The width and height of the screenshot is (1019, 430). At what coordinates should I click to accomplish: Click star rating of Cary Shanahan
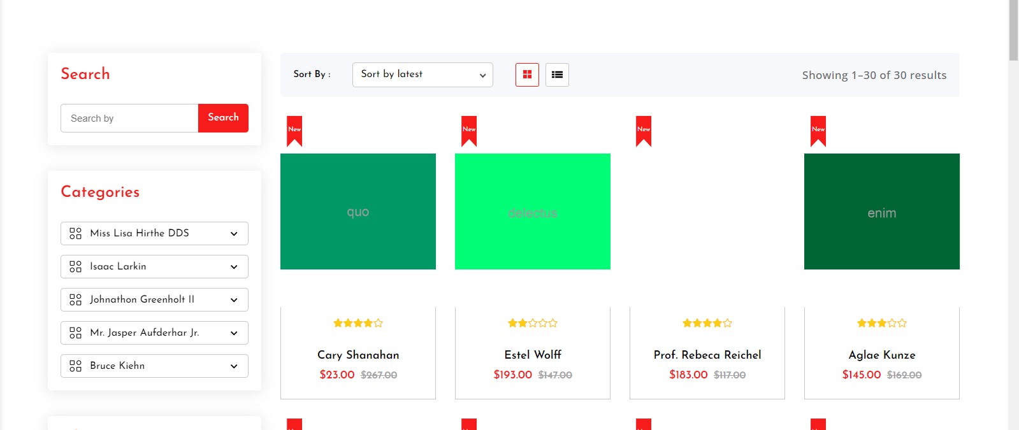coord(358,323)
